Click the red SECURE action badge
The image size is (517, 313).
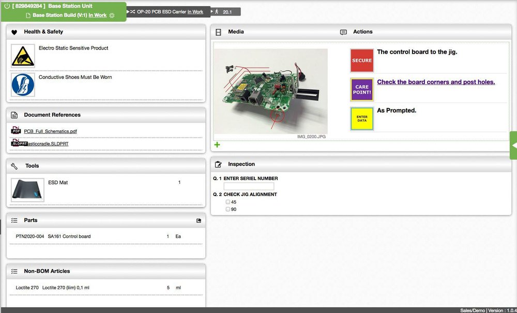(361, 60)
